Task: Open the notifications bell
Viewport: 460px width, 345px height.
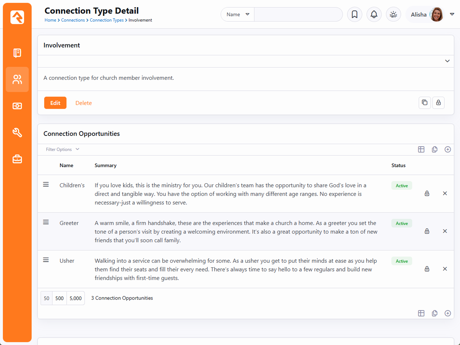Action: click(374, 14)
